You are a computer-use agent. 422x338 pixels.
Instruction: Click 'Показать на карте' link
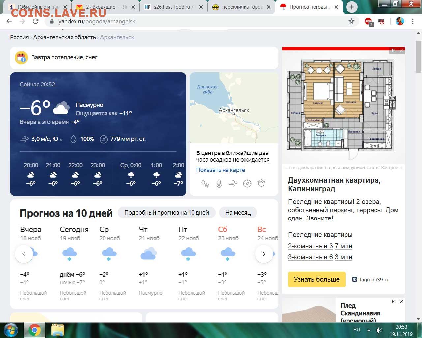(x=221, y=170)
